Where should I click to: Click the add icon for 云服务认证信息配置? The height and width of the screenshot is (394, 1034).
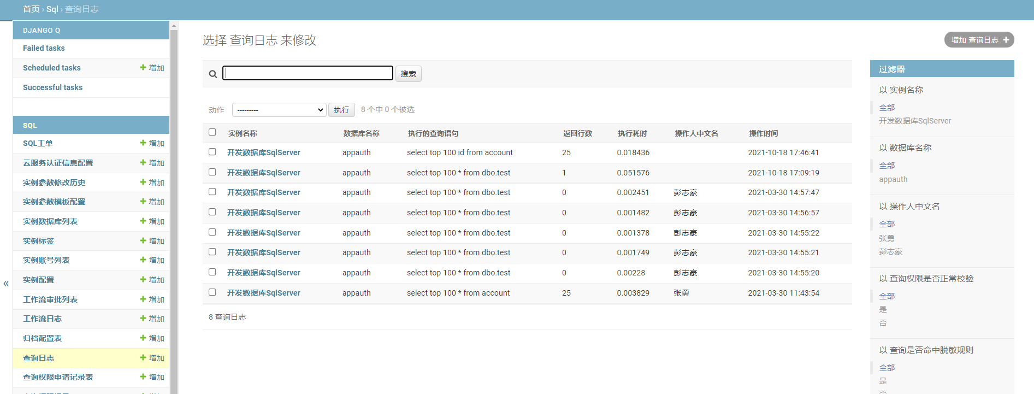click(143, 163)
